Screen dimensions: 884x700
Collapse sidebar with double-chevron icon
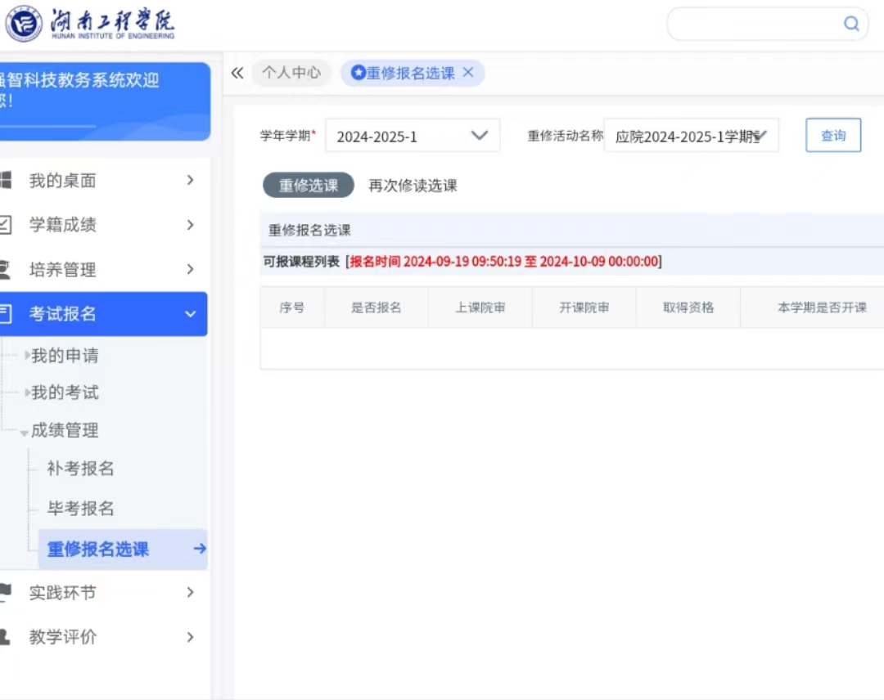237,73
